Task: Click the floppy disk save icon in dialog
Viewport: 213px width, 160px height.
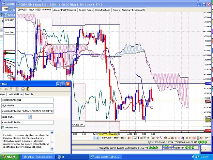Action: (x=23, y=89)
